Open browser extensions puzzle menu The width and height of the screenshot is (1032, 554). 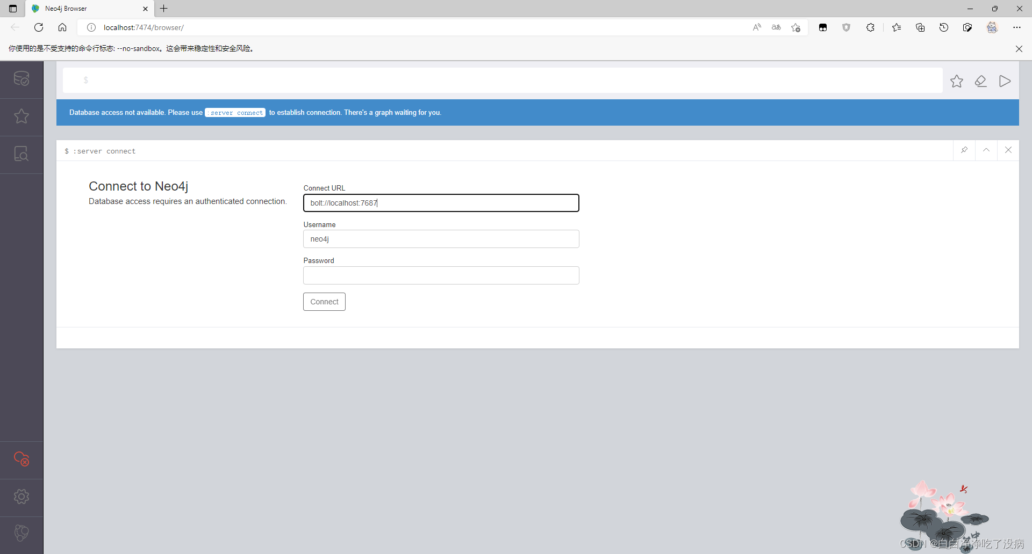click(870, 27)
